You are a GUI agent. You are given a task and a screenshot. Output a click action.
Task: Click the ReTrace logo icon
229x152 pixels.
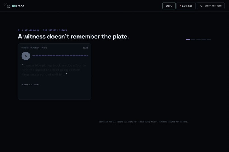[7, 6]
